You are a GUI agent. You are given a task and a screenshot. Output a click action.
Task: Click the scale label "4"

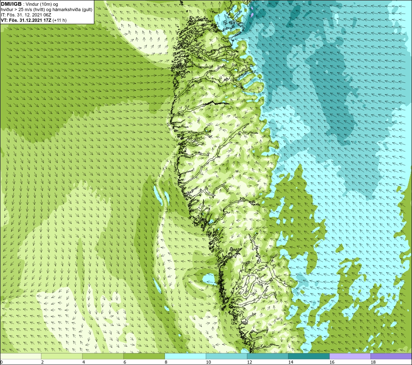[x=84, y=363]
